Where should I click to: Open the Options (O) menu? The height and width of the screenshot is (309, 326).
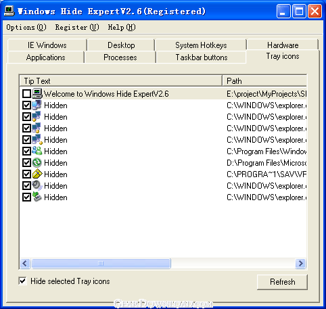(x=26, y=27)
